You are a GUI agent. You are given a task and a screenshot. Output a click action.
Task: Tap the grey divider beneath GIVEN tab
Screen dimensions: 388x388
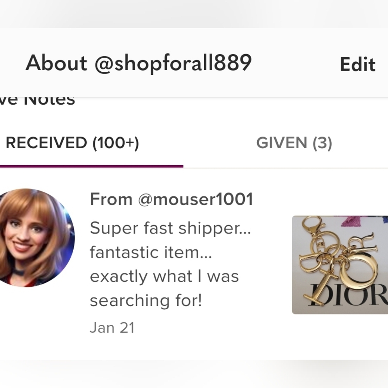(286, 168)
